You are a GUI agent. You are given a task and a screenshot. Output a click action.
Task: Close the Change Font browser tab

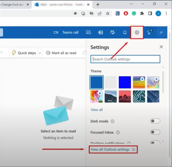(28, 5)
